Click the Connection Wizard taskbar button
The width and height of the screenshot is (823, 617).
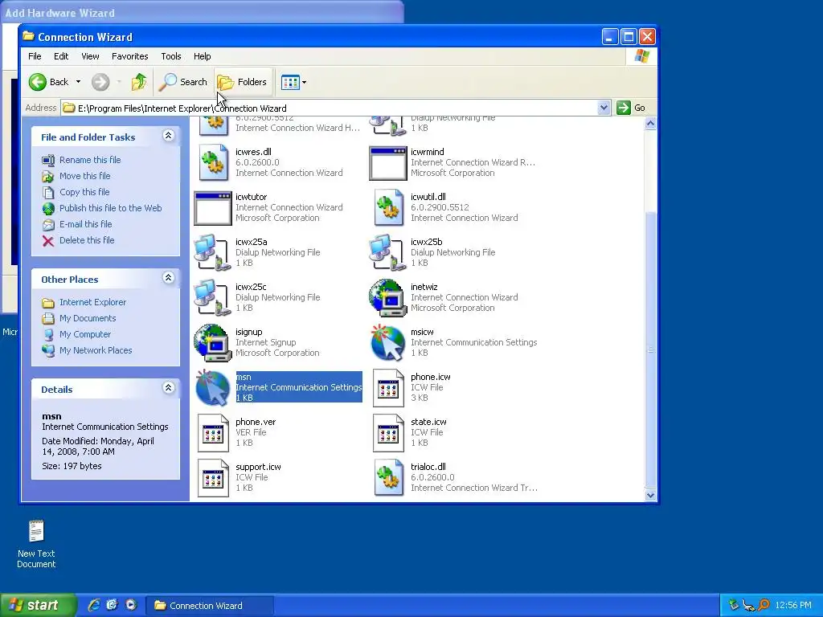[210, 606]
